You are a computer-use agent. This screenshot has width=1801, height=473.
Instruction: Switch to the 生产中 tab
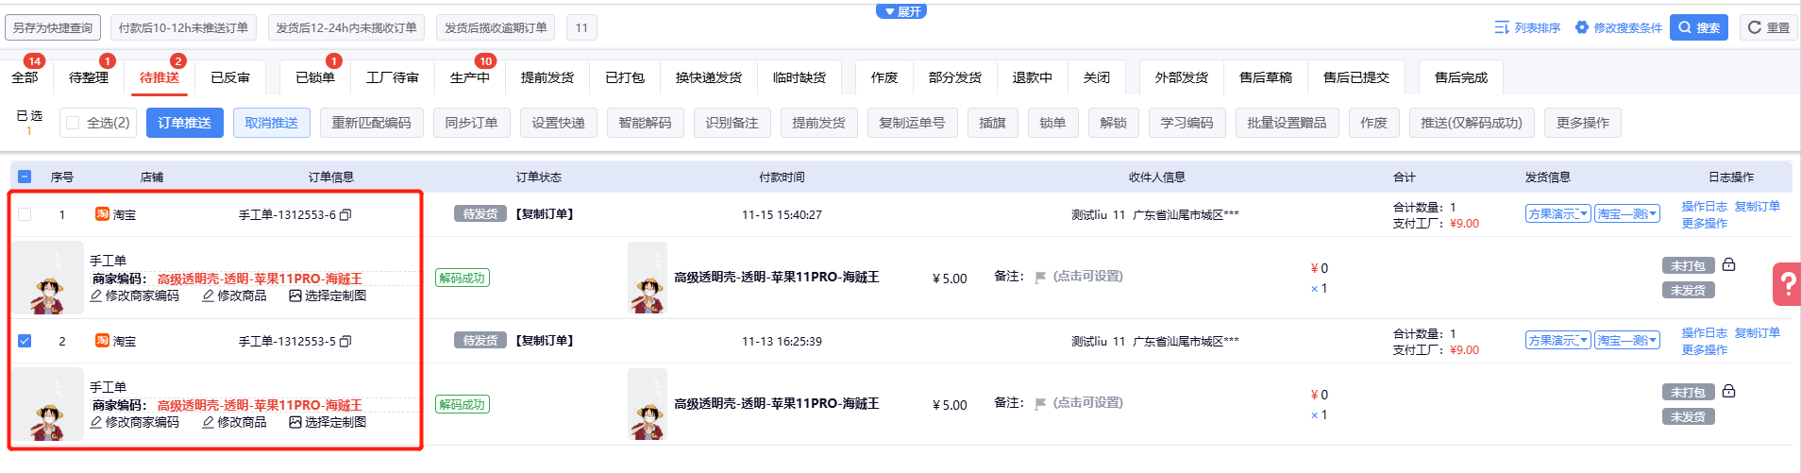pyautogui.click(x=469, y=77)
